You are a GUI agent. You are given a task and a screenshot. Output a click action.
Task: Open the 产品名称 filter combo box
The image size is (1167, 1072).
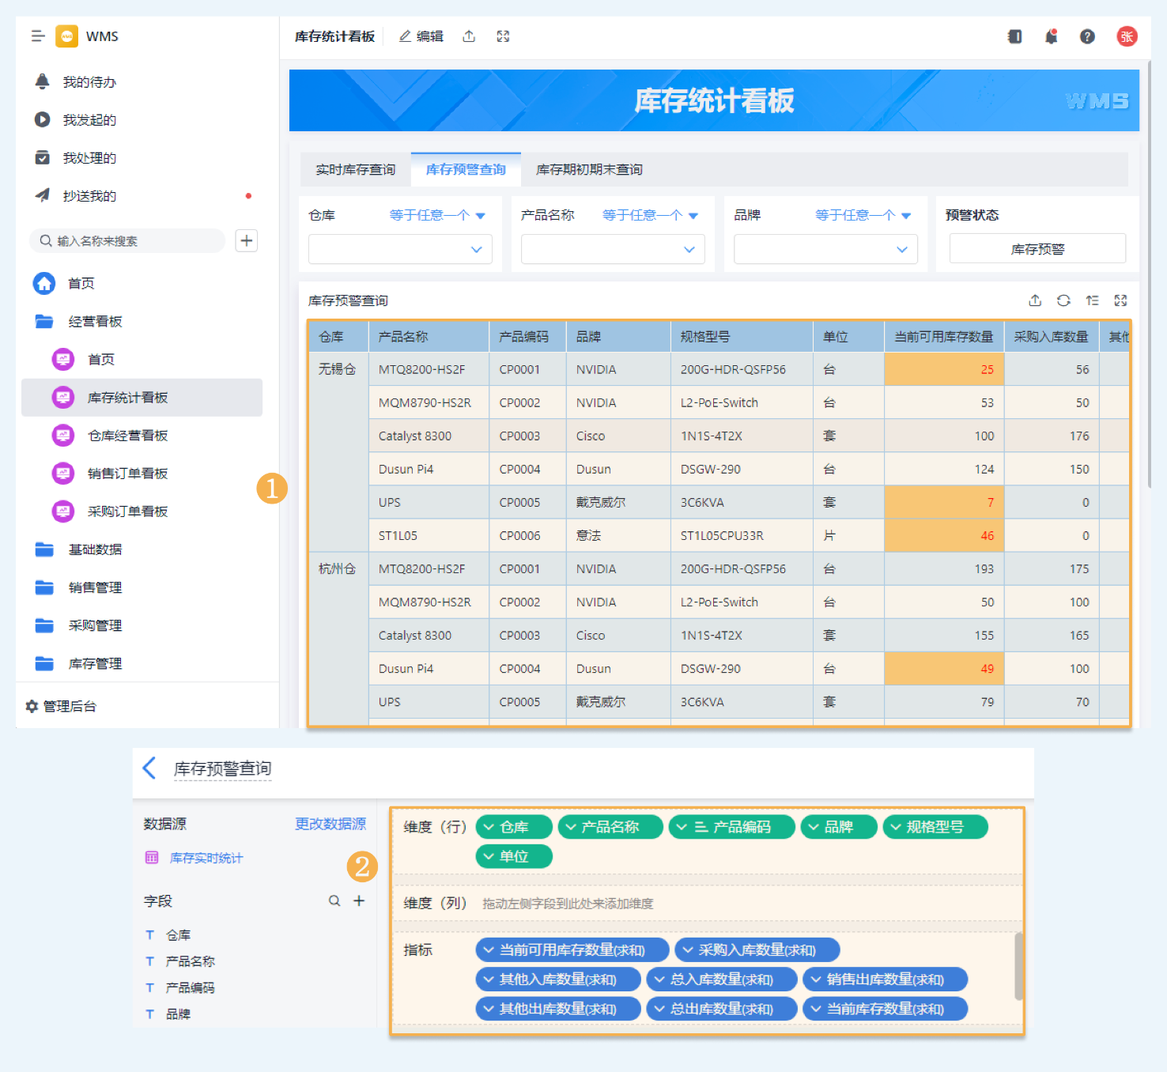[613, 249]
